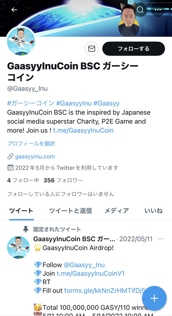Switch to the メディア tab

click(116, 211)
